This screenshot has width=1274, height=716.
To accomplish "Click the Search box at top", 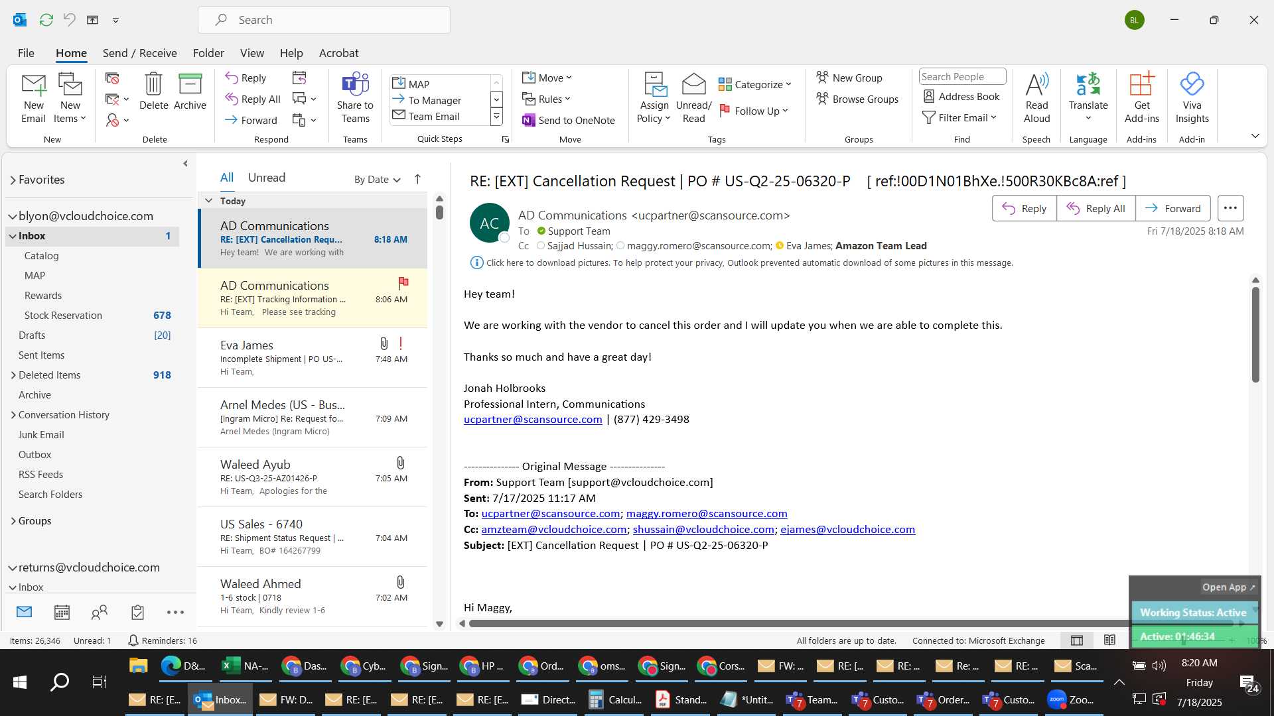I will pos(324,20).
